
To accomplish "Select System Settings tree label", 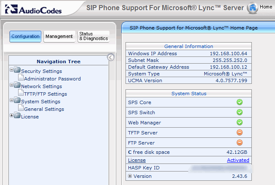I will [x=40, y=102].
